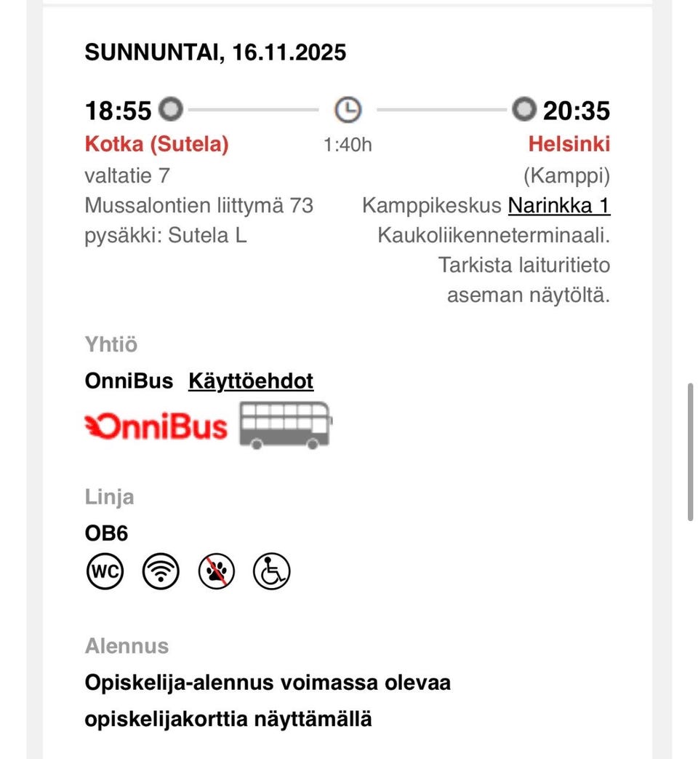Click the date header SUNNUNTAI, 16.11.2025
This screenshot has height=759, width=698.
click(215, 52)
